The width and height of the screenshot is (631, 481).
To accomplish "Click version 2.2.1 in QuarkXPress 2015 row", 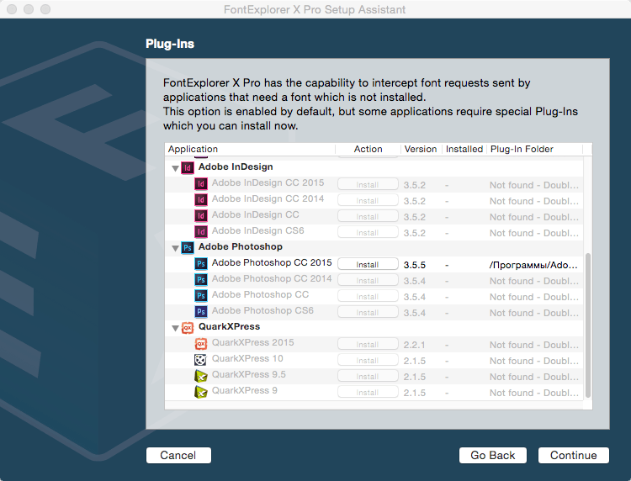I will coord(415,345).
